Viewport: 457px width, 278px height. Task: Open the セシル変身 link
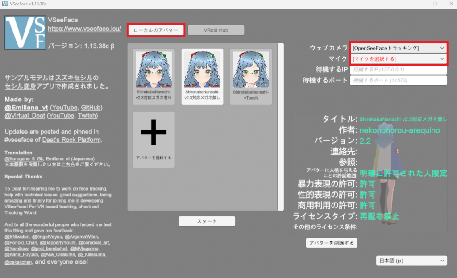pyautogui.click(x=20, y=86)
